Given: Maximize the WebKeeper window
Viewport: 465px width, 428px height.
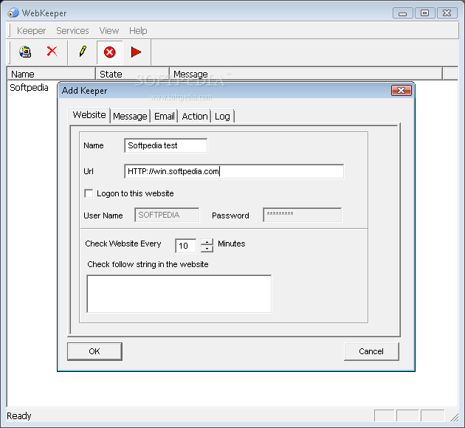Looking at the screenshot, I should (x=424, y=13).
